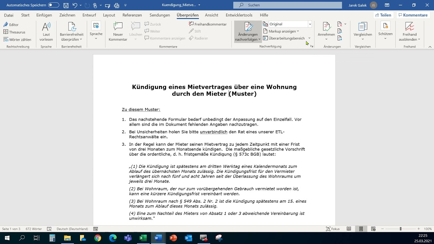Open Google Chrome from the taskbar
The image size is (434, 244).
point(98,238)
